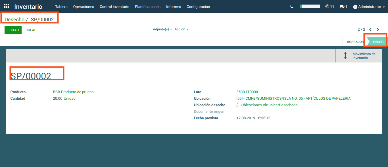Open the Informes menu

(x=174, y=7)
